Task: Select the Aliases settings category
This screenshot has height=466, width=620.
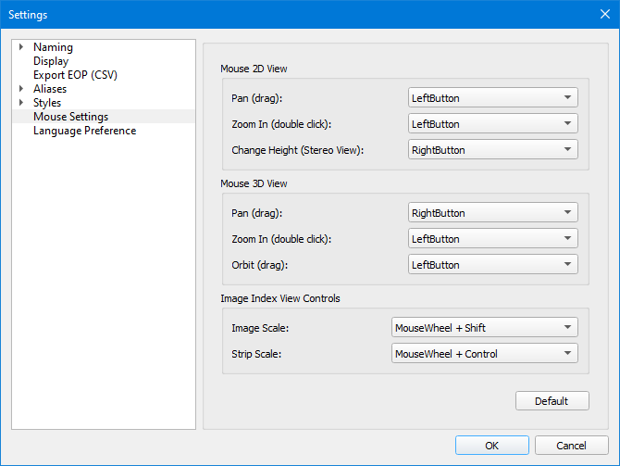Action: 50,89
